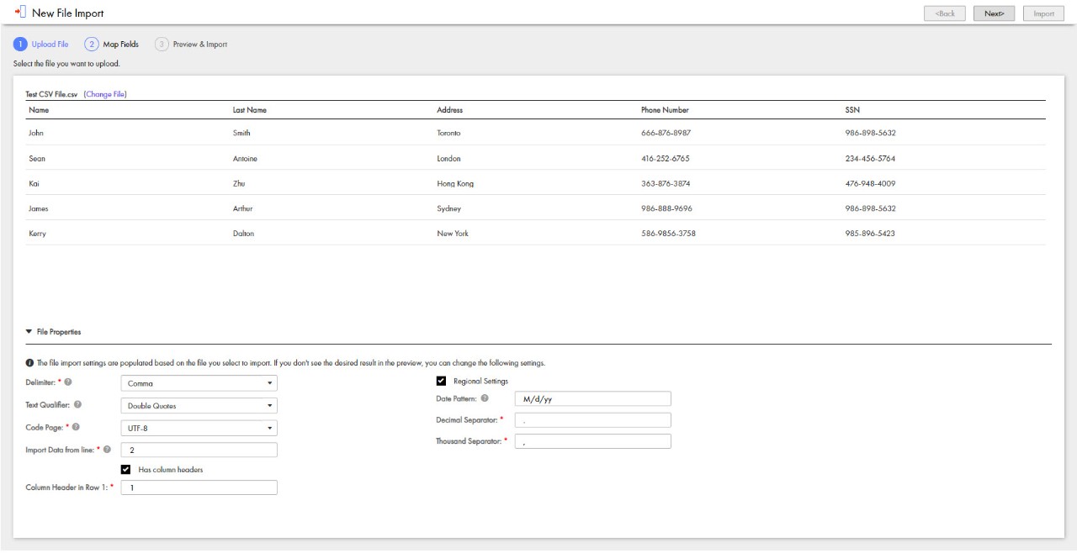Screen dimensions: 1077x553
Task: Click the Thousand Separator input field
Action: click(592, 441)
